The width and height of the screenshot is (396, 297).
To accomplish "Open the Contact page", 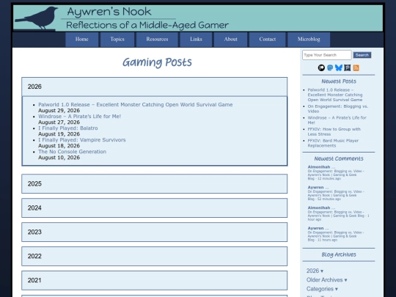I will pyautogui.click(x=267, y=39).
